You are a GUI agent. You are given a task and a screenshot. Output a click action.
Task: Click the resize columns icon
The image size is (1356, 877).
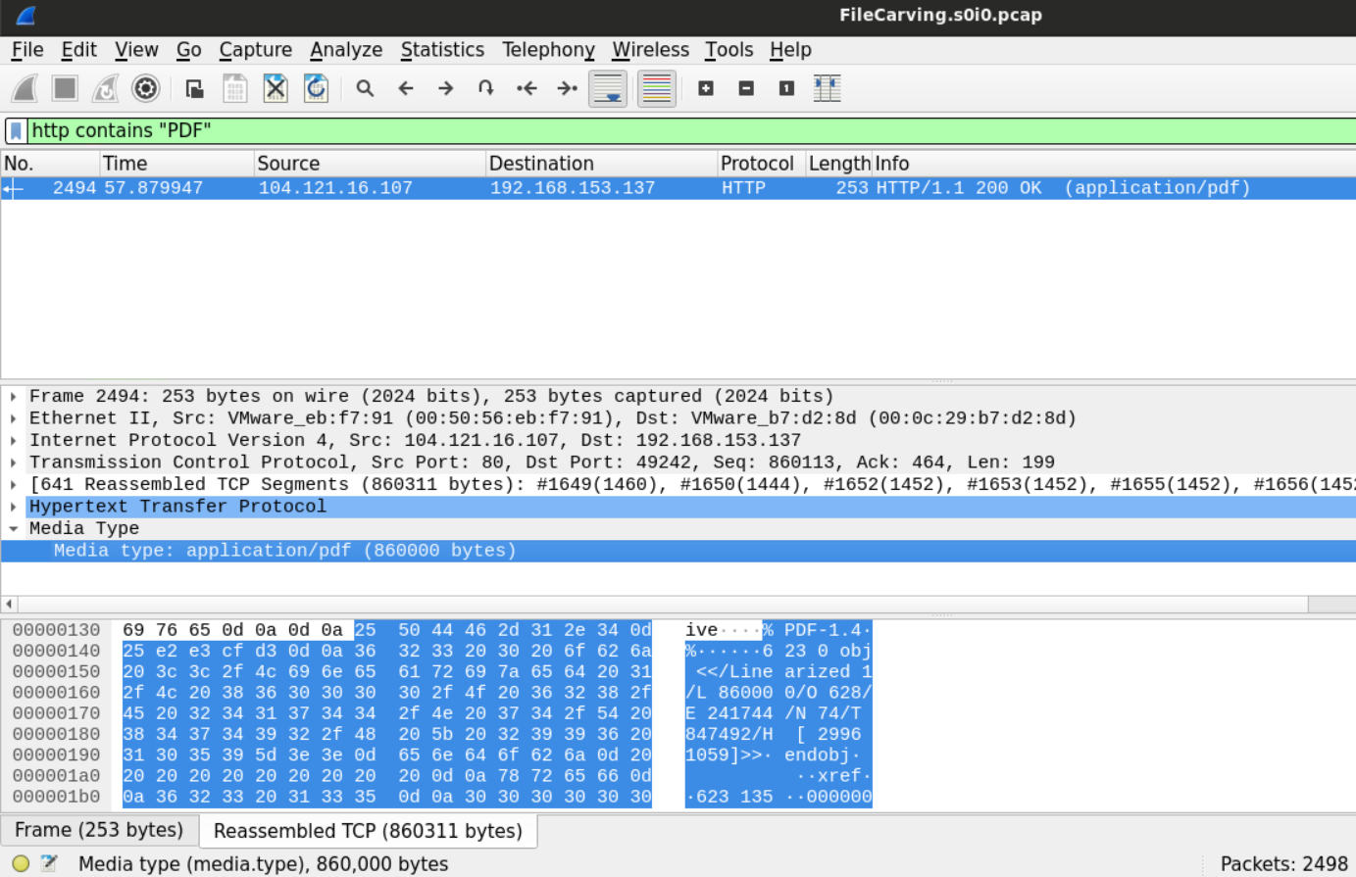pos(827,89)
